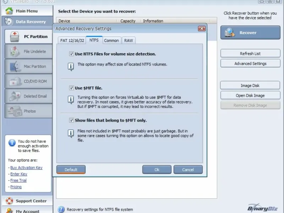Restore settings with the Default button
Viewport: 284px width, 213px height.
tap(71, 170)
